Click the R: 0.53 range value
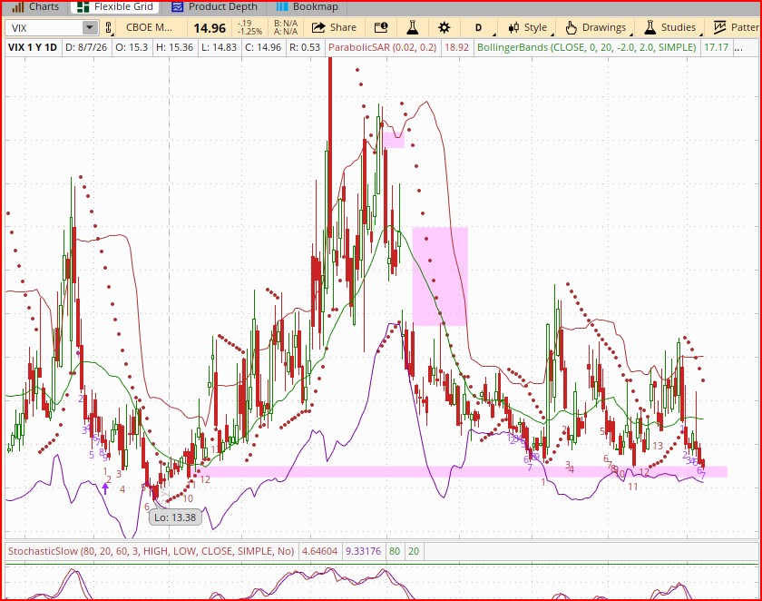This screenshot has width=762, height=601. [305, 47]
